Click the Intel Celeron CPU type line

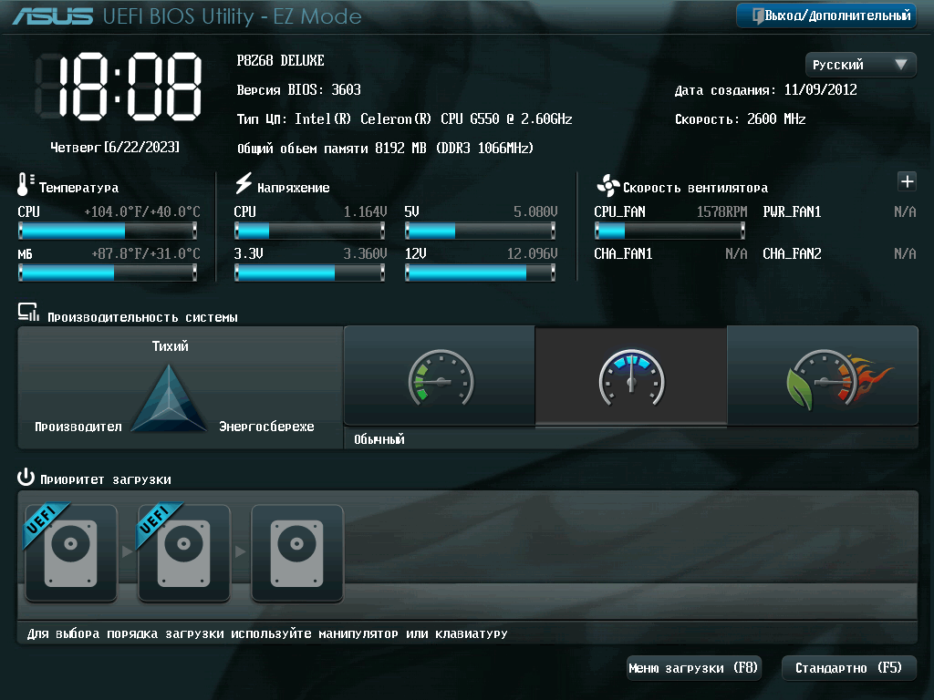coord(404,119)
